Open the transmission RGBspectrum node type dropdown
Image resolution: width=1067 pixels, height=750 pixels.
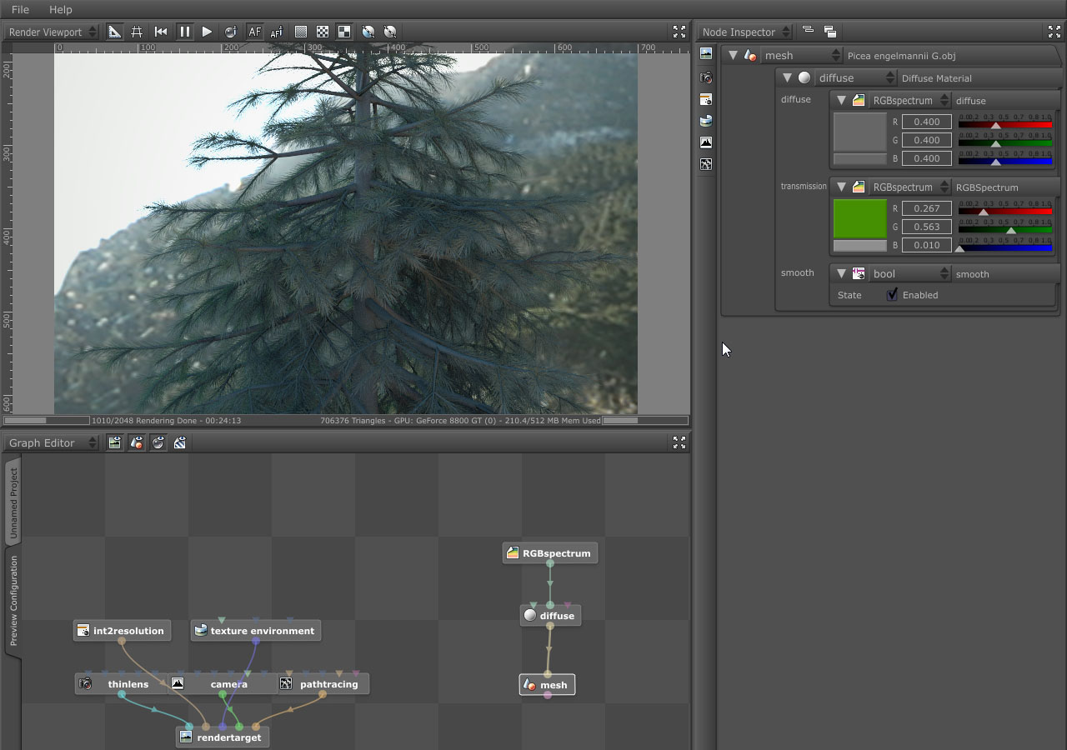click(909, 187)
